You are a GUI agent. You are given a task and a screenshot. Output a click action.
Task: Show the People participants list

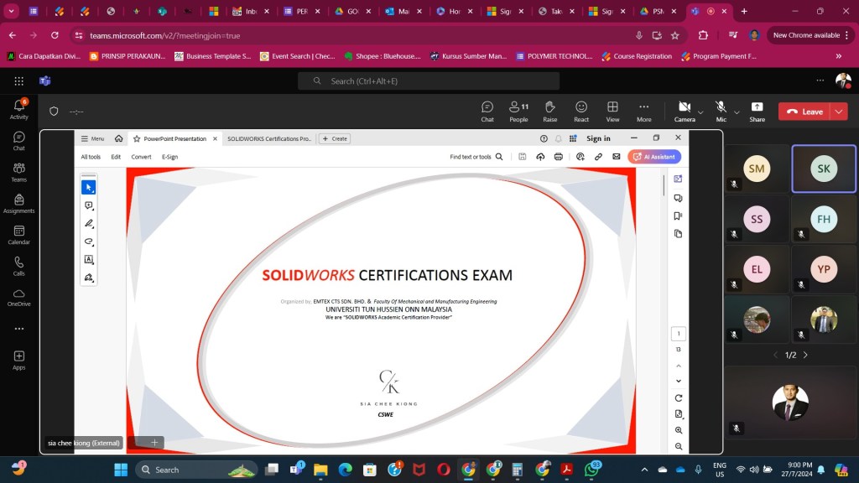point(518,110)
